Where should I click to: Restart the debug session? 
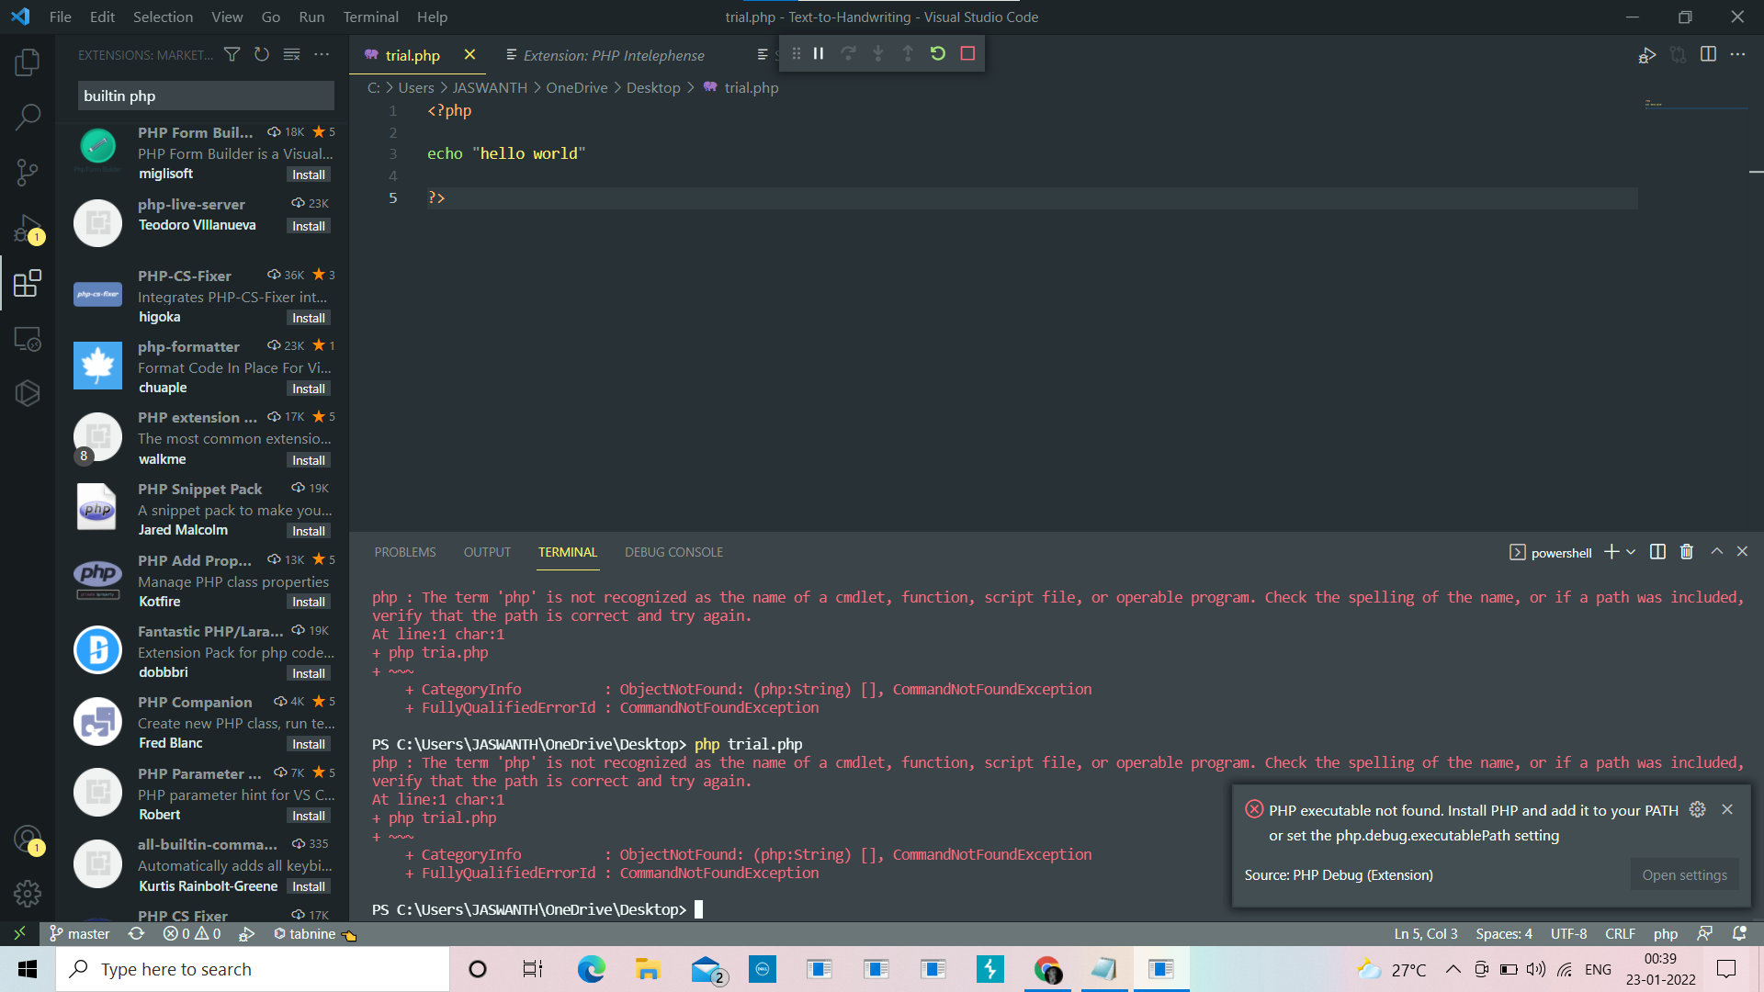click(x=938, y=53)
